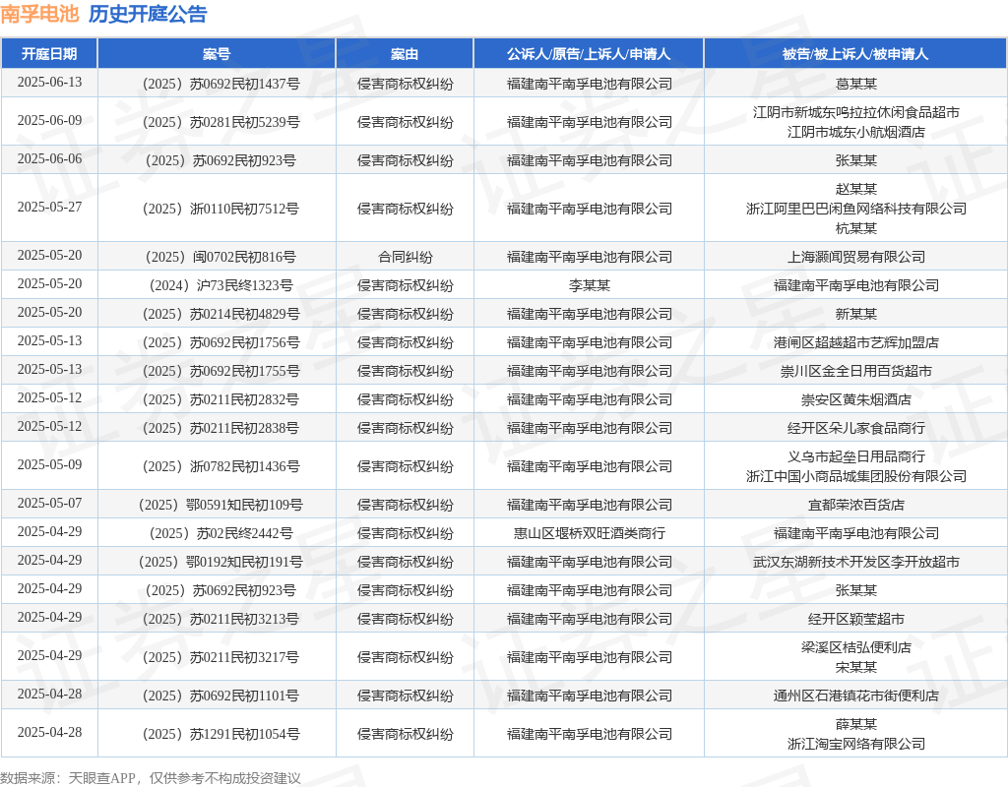Select defendant 江阴市城东小航烟酒店

pyautogui.click(x=856, y=132)
